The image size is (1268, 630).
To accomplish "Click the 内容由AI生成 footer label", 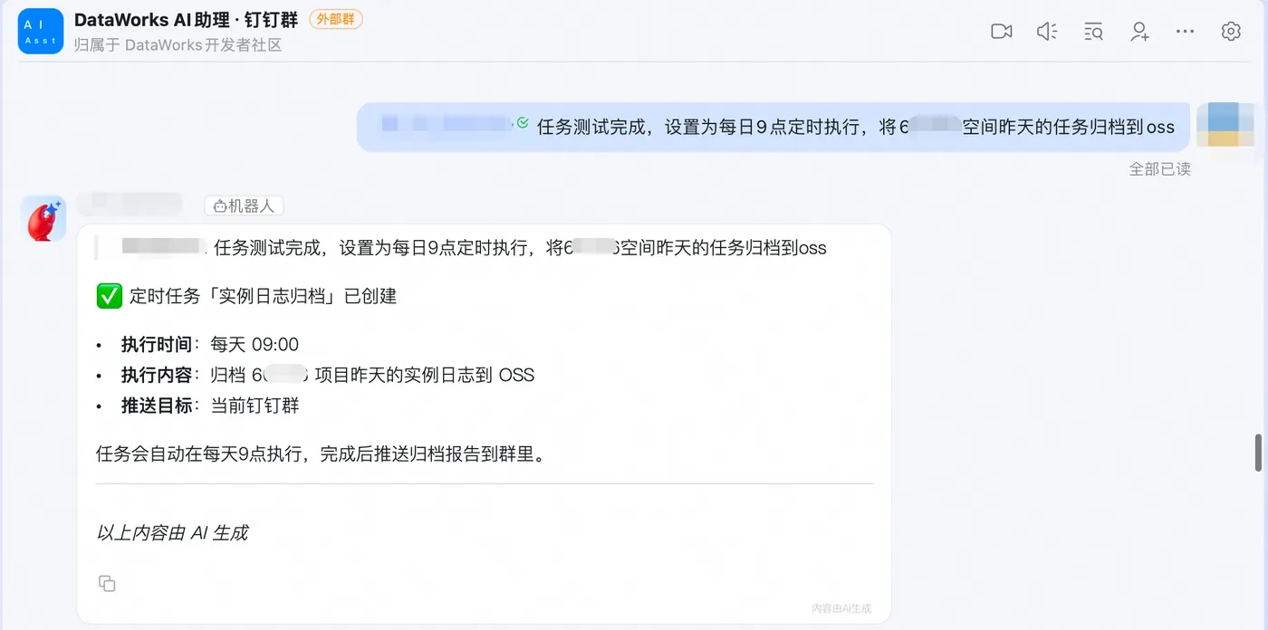I will pos(841,608).
